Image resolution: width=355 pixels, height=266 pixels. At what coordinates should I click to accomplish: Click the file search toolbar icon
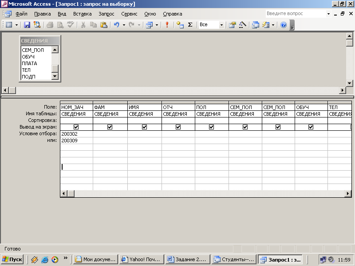click(37, 25)
